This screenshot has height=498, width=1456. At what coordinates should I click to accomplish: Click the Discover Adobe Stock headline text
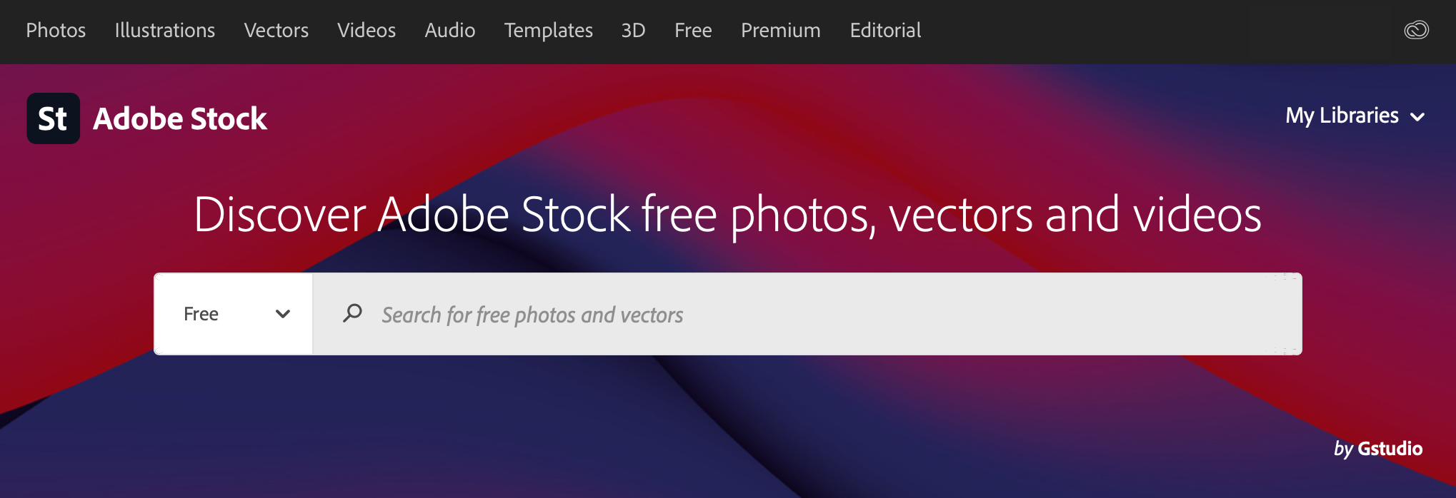click(x=727, y=214)
